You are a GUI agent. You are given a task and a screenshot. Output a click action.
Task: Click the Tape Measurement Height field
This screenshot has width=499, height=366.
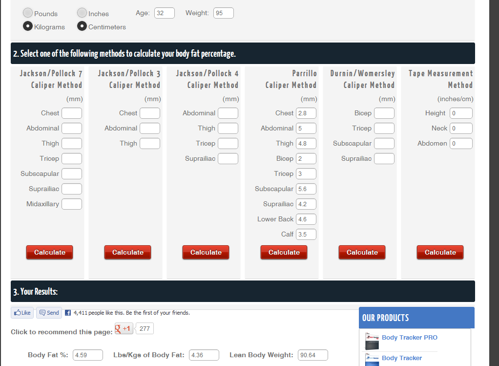tap(461, 113)
